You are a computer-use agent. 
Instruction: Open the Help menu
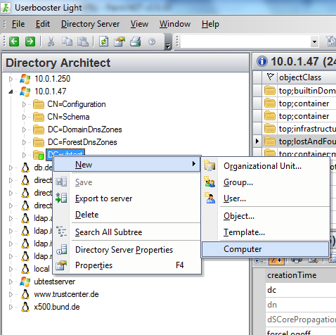pyautogui.click(x=210, y=24)
